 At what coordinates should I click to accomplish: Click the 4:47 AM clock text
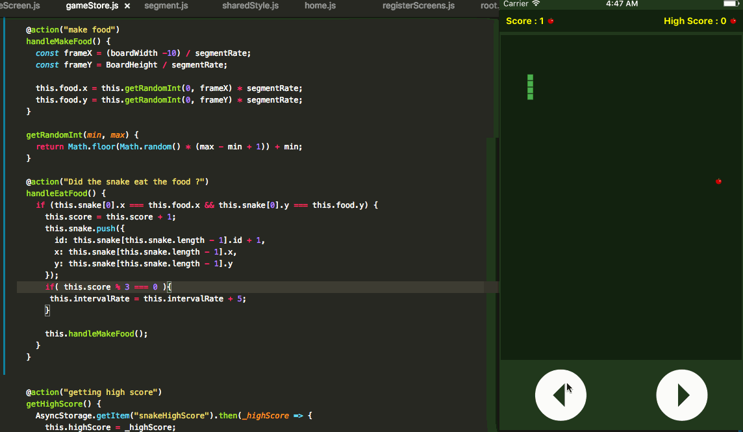(622, 4)
